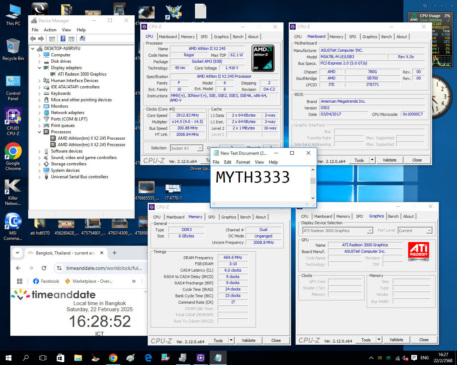Switch to About tab in Graphics CPU-Z window
Screen dimensions: 457x365
click(408, 216)
